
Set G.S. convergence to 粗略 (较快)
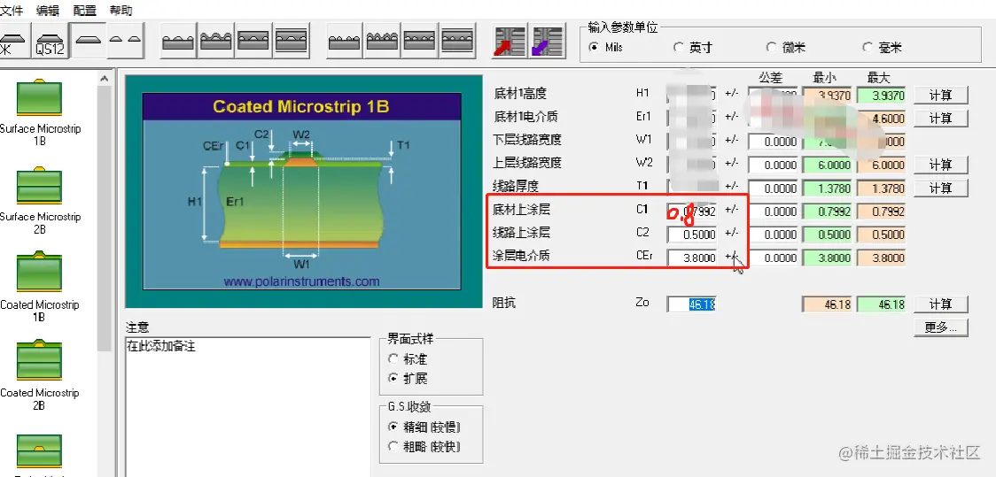pos(424,447)
